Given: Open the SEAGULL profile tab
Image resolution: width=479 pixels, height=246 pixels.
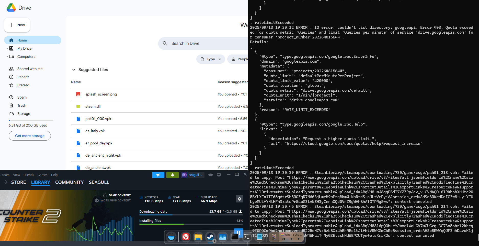Looking at the screenshot, I should coord(99,182).
